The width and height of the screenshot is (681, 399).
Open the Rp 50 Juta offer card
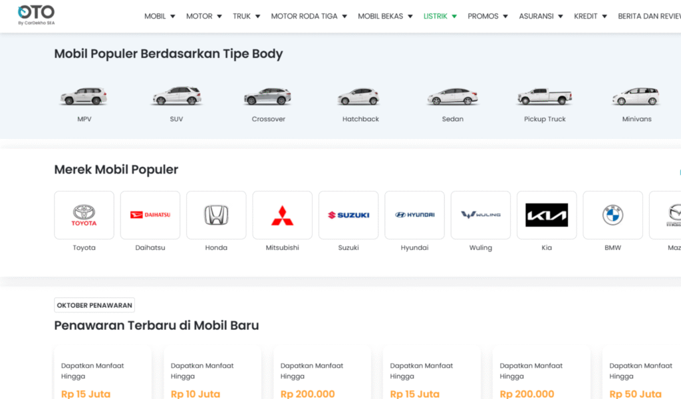[641, 380]
